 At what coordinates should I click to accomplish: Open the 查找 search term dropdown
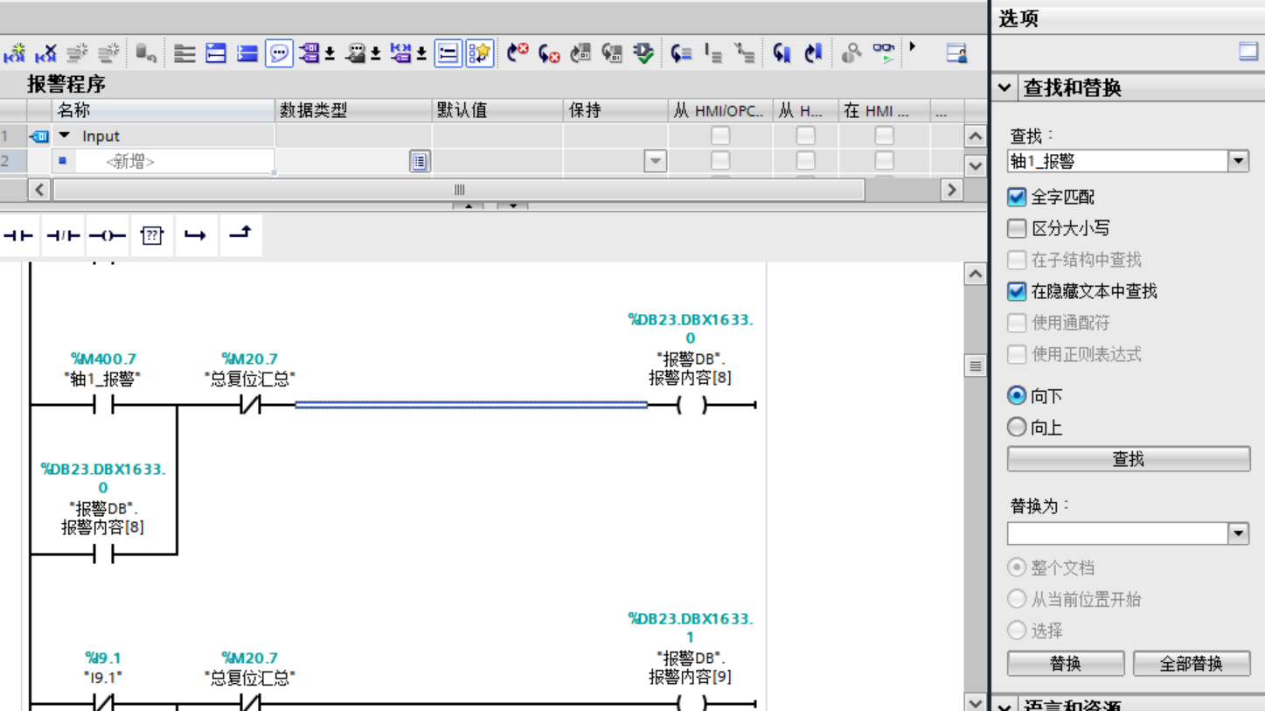click(x=1238, y=161)
